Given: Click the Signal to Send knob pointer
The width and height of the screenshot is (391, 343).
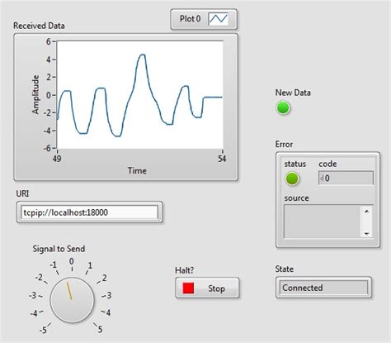Looking at the screenshot, I should pyautogui.click(x=69, y=291).
